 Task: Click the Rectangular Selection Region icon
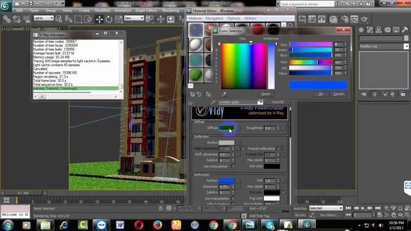point(78,19)
